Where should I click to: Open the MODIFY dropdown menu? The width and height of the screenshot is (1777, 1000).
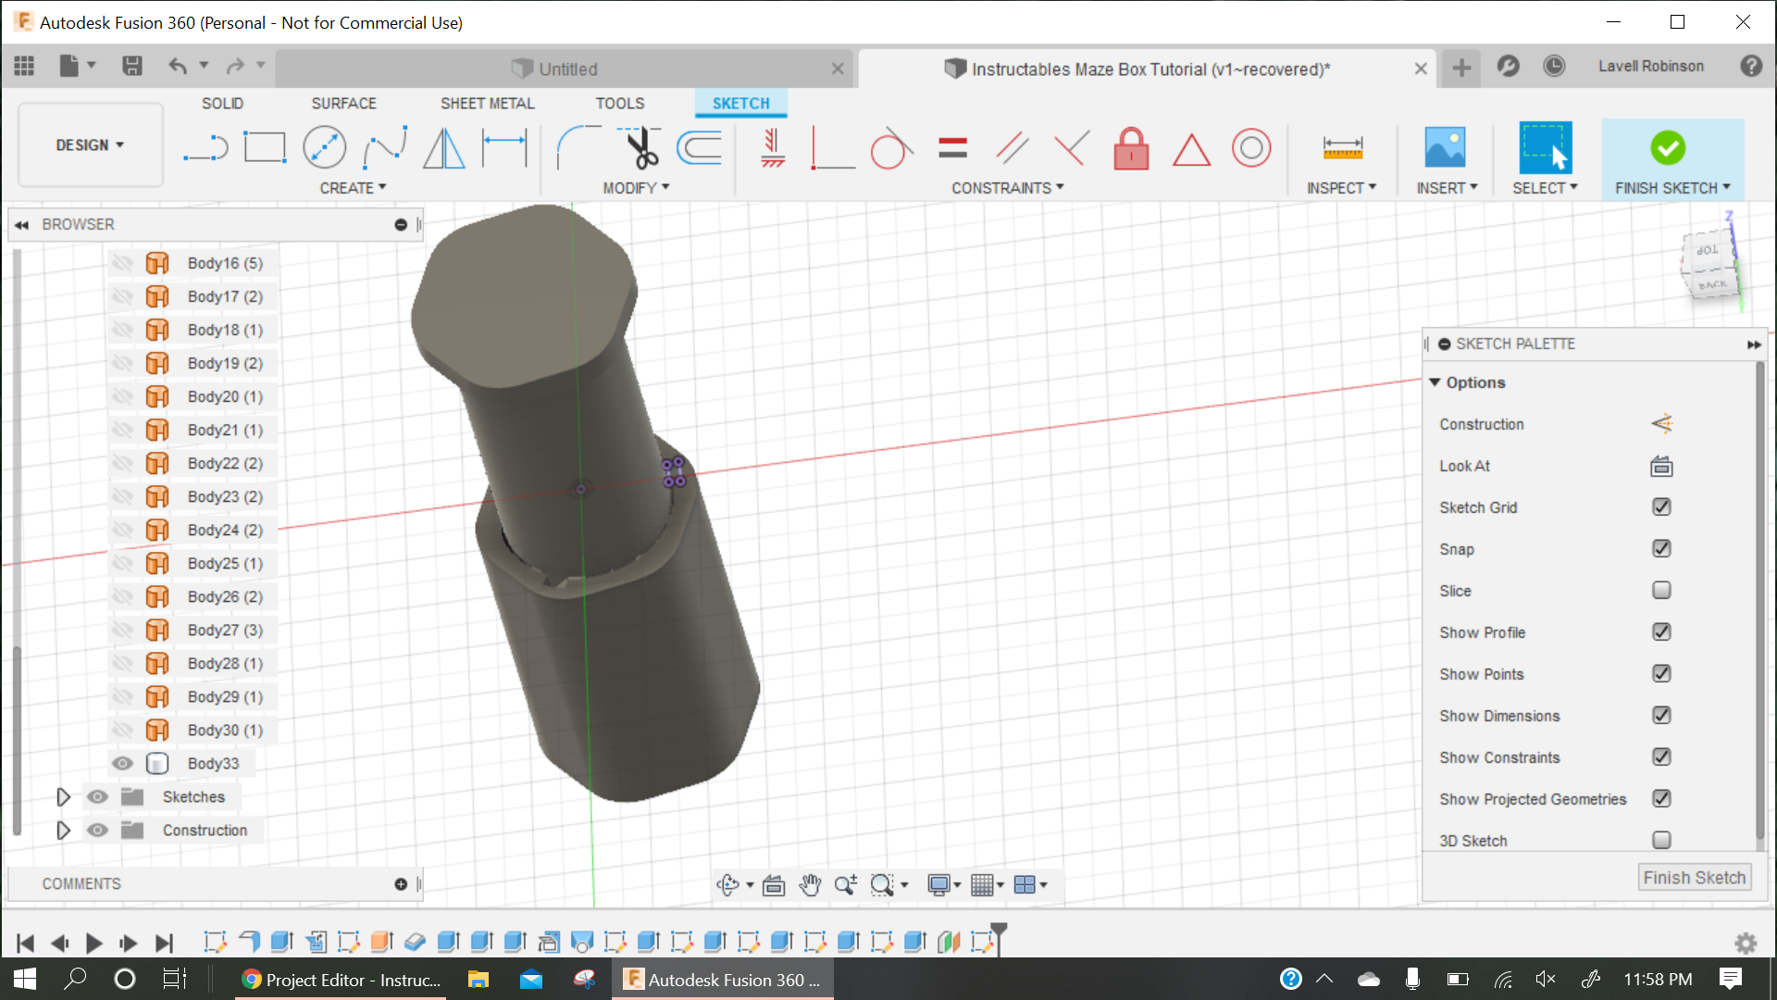(636, 188)
